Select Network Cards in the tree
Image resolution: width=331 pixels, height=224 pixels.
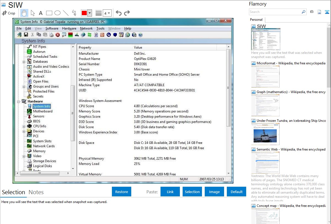[x=44, y=146]
